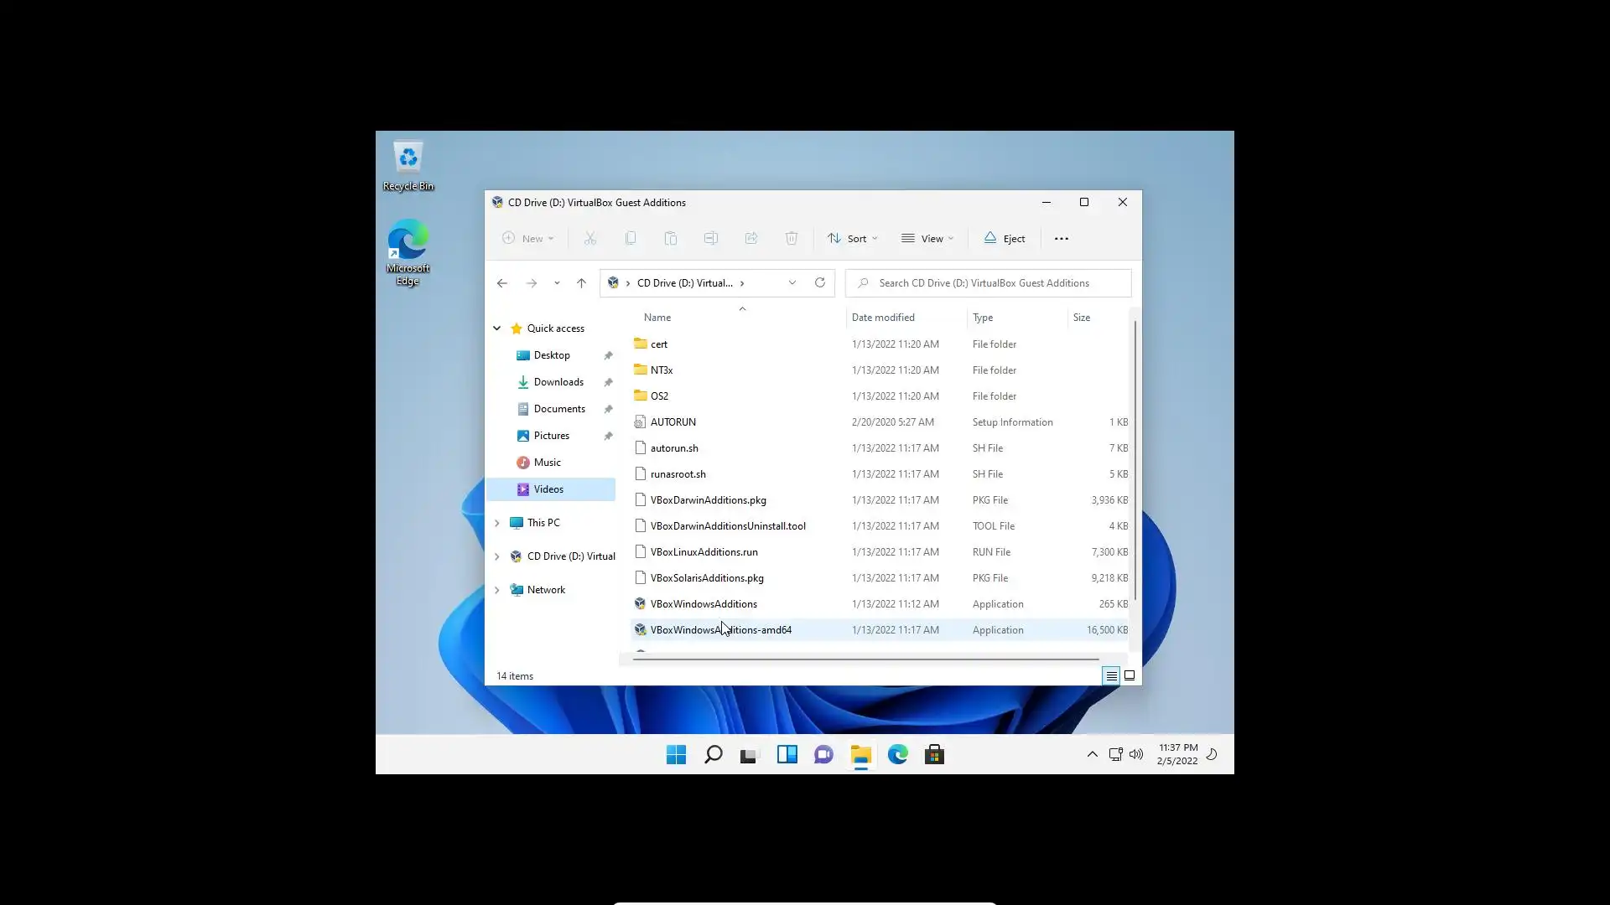Click the search CD Drive input field
The image size is (1610, 905).
click(x=989, y=283)
